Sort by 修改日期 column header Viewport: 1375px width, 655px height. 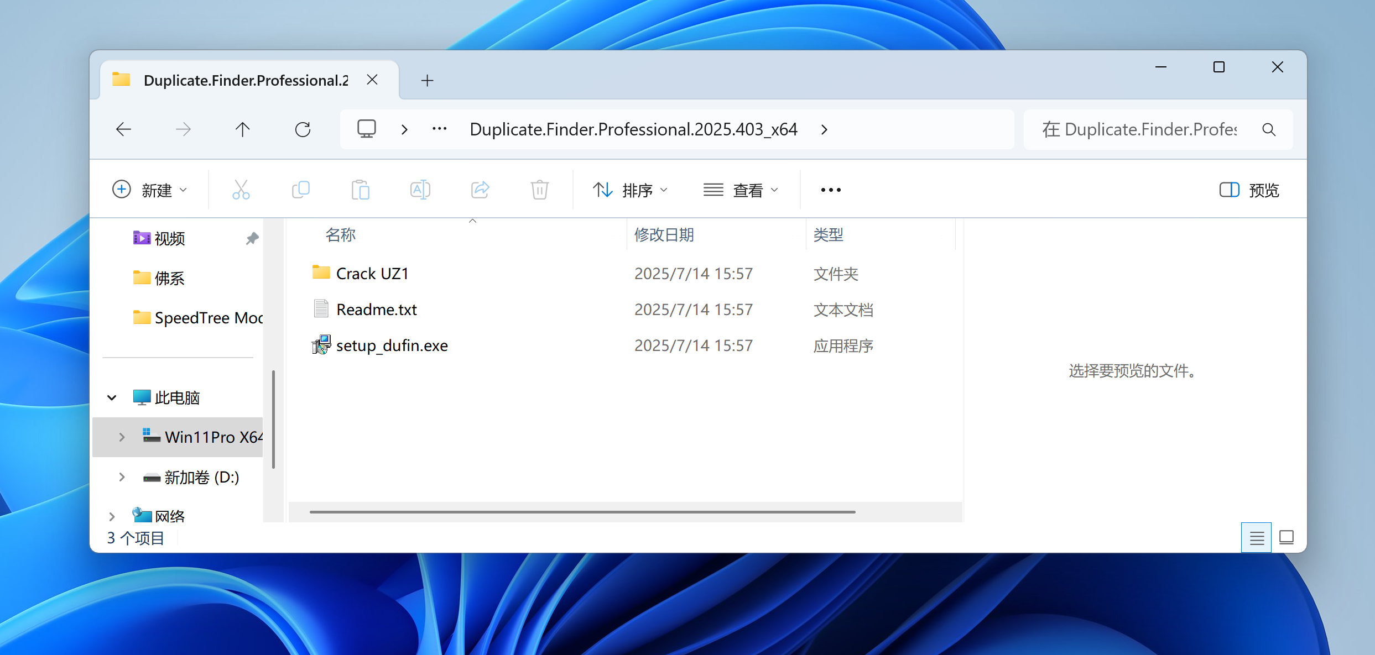664,235
